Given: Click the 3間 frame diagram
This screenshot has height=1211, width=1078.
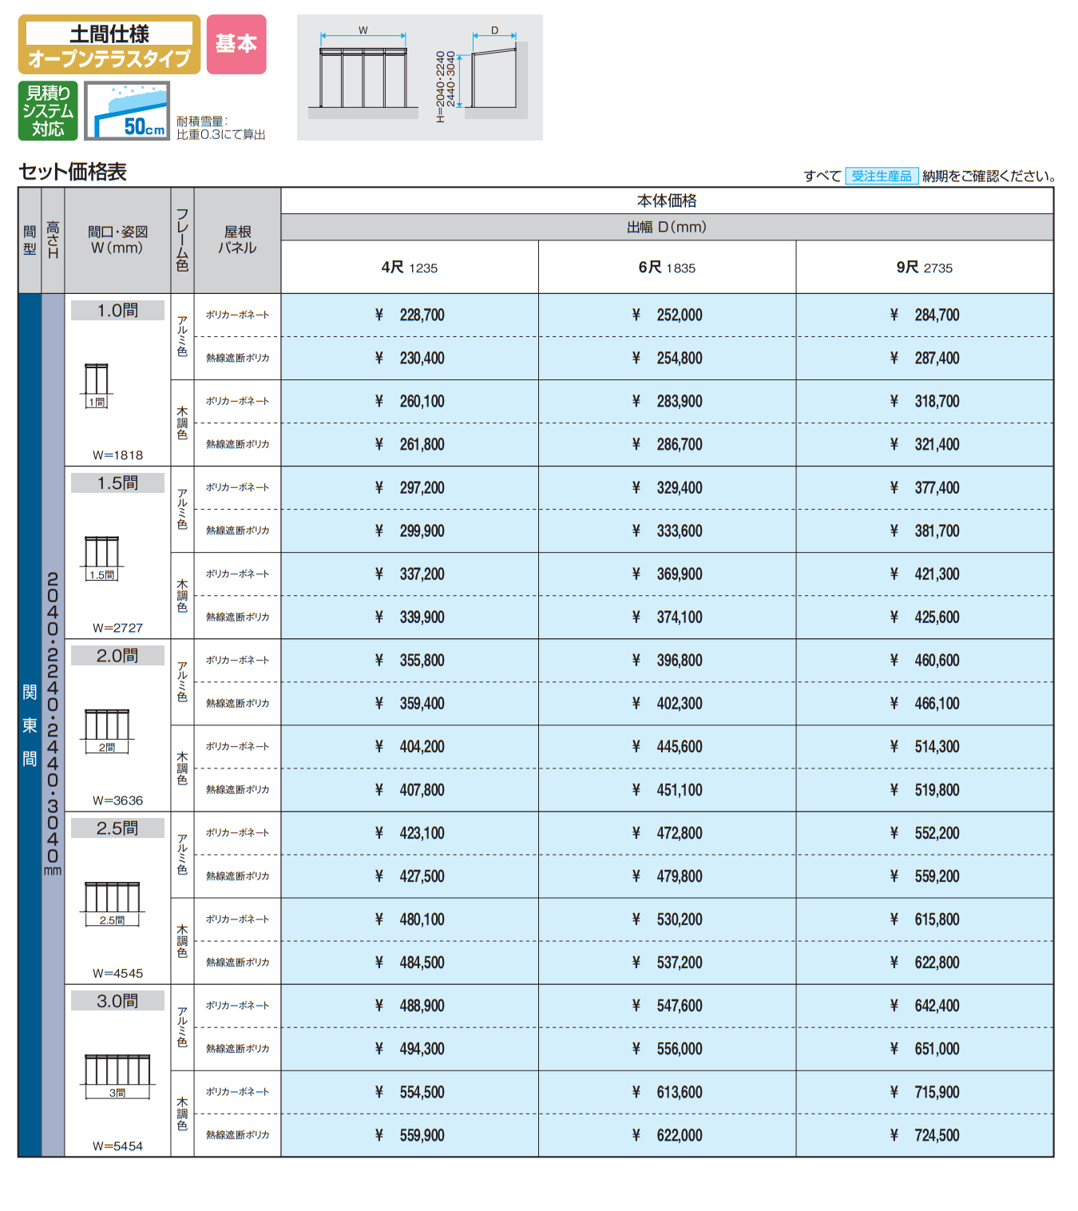Looking at the screenshot, I should (x=117, y=1075).
